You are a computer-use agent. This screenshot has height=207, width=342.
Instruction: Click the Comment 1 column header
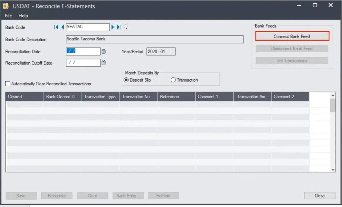(214, 97)
